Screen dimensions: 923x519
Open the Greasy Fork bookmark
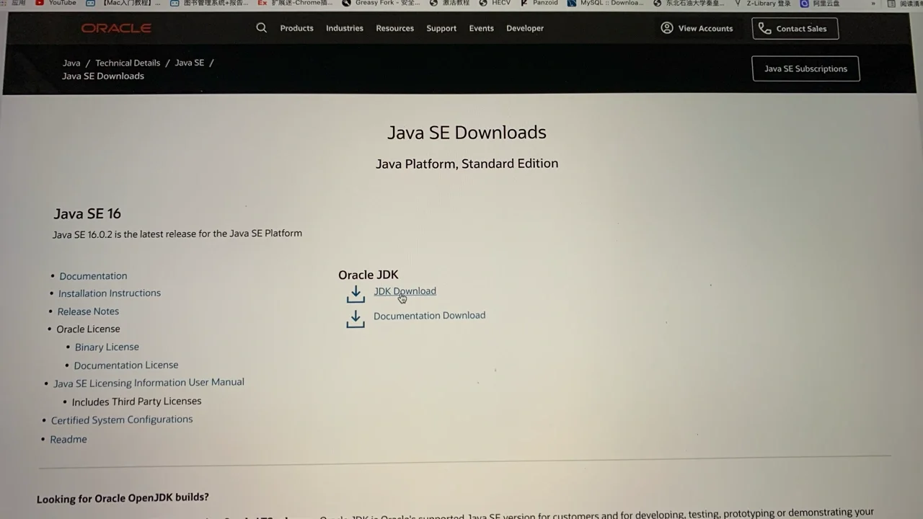tap(381, 3)
